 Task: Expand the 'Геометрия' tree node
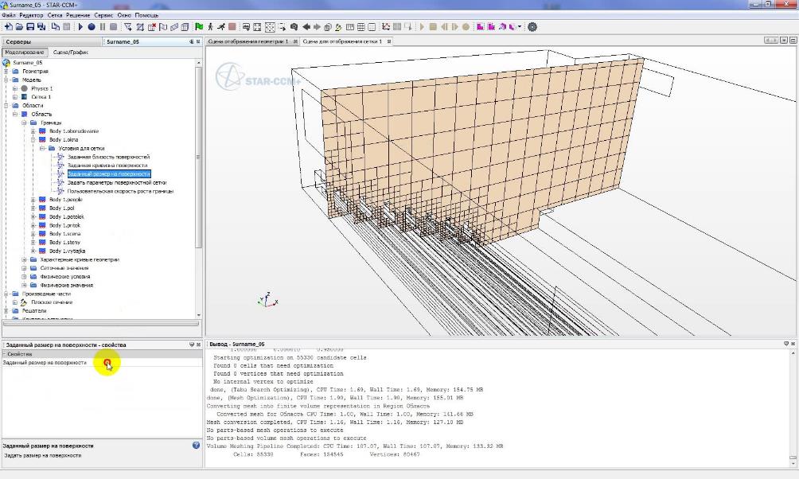tap(6, 72)
